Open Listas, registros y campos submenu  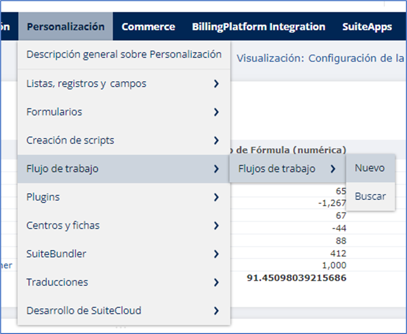(124, 84)
